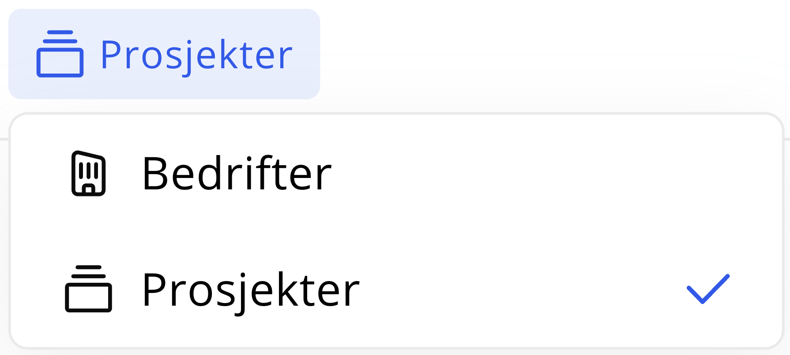Click the blue Prosjekter text label at top
Screen dimensions: 790x355
pyautogui.click(x=196, y=55)
